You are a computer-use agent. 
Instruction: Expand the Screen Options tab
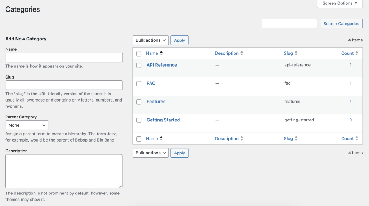(340, 3)
